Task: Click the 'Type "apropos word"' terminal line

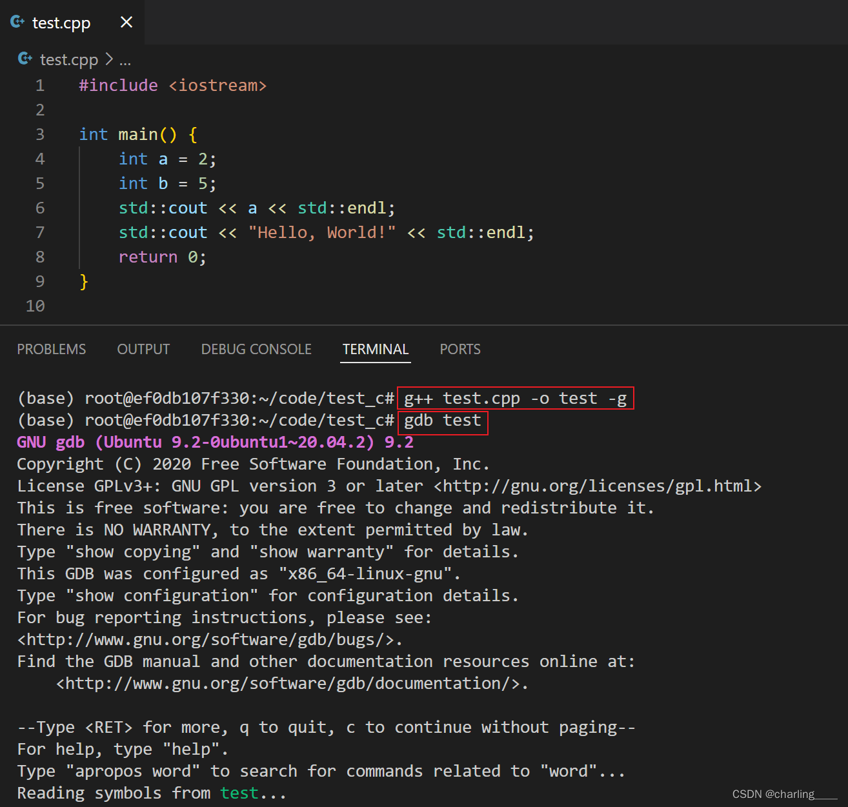Action: (x=321, y=771)
